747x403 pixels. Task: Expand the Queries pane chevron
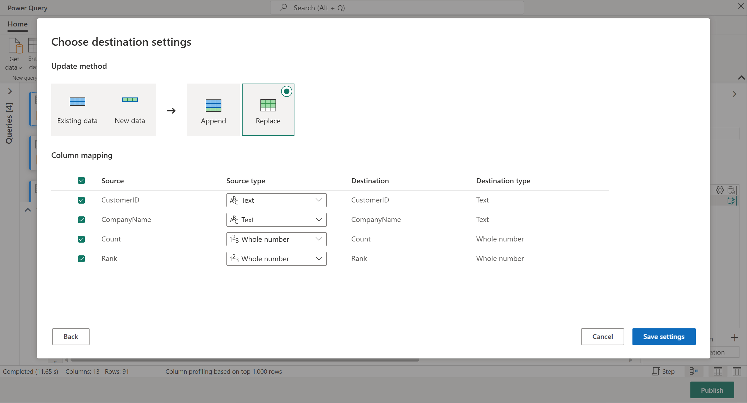point(10,91)
